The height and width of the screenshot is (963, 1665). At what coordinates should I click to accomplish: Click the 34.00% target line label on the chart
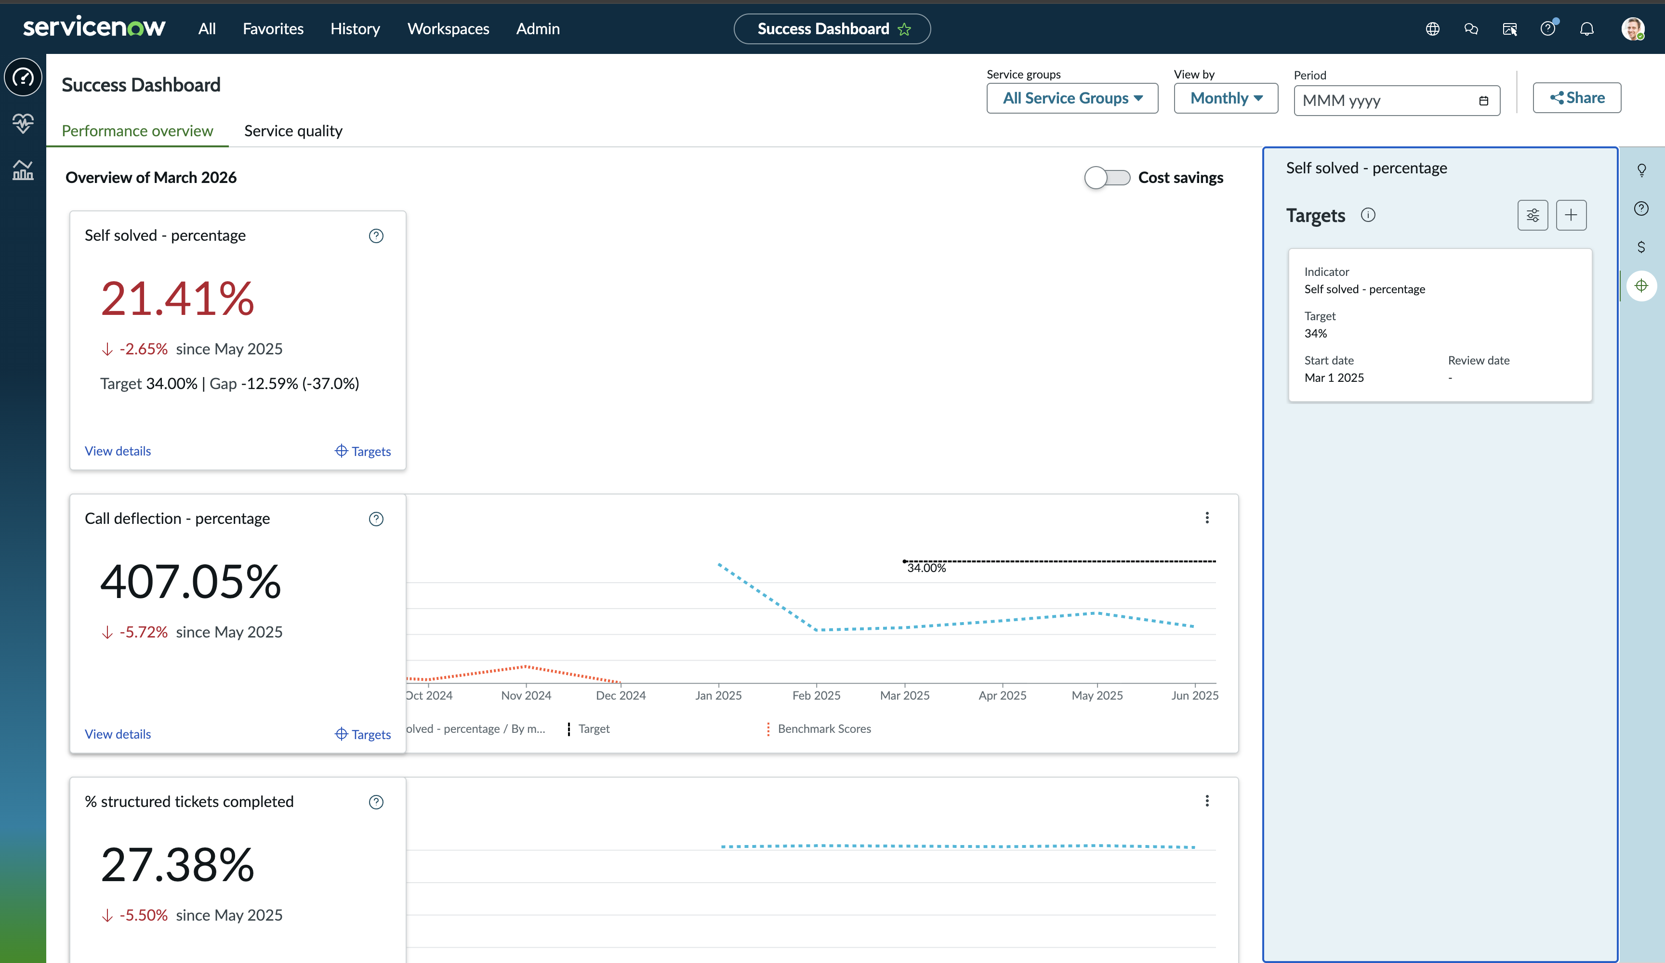click(x=926, y=568)
